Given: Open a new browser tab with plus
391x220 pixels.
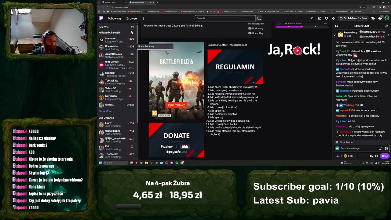Looking at the screenshot, I should pyautogui.click(x=157, y=2).
